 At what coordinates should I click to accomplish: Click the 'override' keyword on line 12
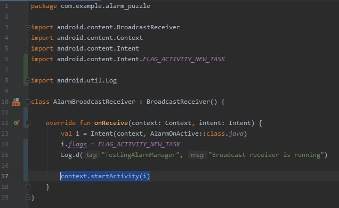point(61,123)
